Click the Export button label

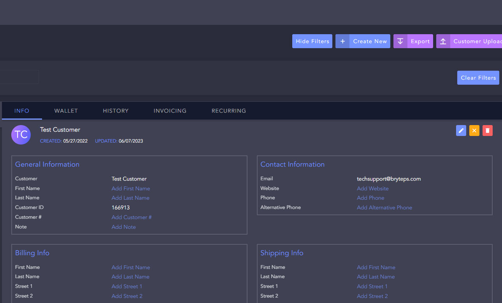pyautogui.click(x=420, y=41)
